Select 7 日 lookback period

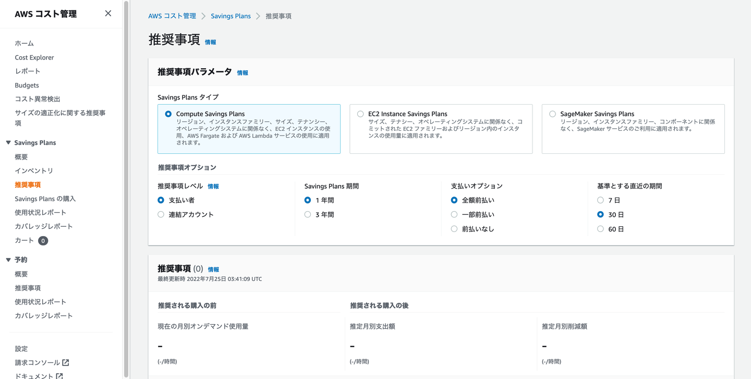click(600, 200)
